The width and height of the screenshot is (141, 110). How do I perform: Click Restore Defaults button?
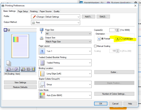20,87
